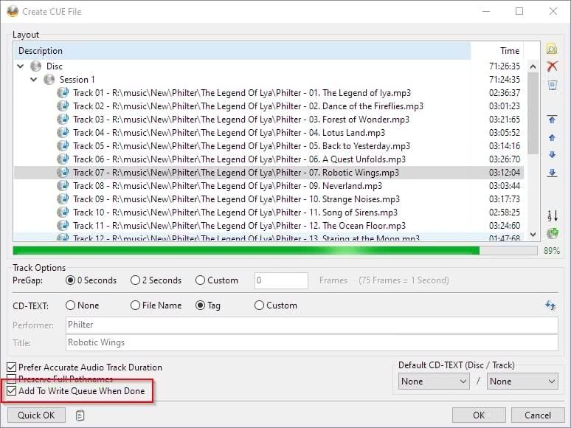571x428 pixels.
Task: Click the clipboard icon beside Quick OK
Action: point(80,415)
